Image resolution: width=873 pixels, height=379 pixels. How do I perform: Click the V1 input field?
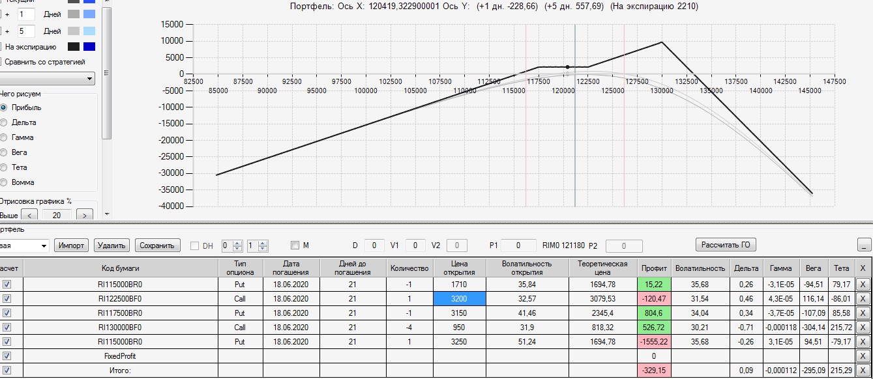(x=415, y=246)
